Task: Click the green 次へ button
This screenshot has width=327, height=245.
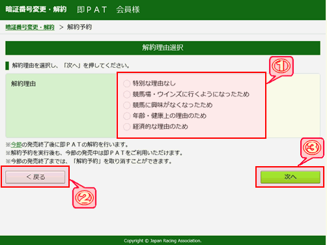Action: click(291, 177)
